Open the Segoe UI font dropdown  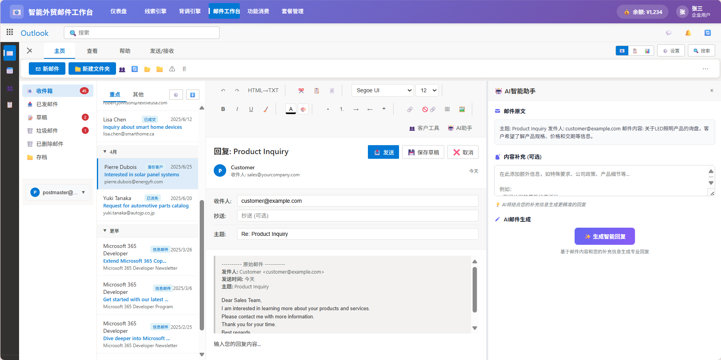382,90
